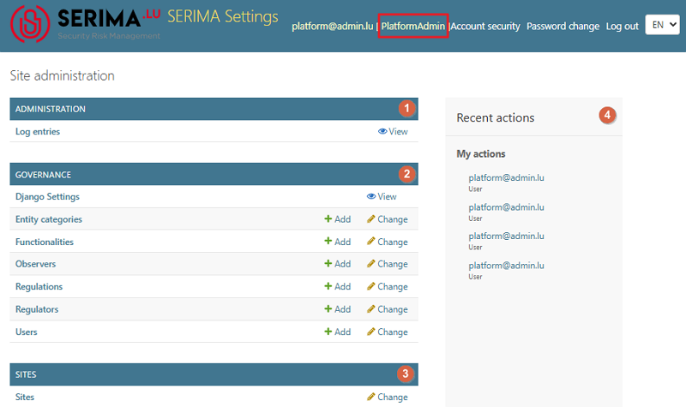Change Users via pencil link
The image size is (686, 407).
click(388, 332)
